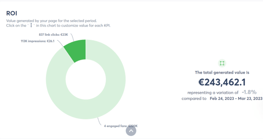Click the green frame icon above total value
Viewport: 263px width, 139px height.
(222, 63)
